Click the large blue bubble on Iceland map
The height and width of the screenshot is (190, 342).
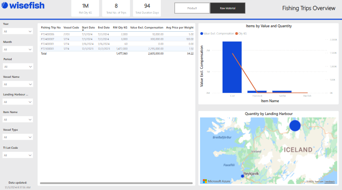coord(295,125)
